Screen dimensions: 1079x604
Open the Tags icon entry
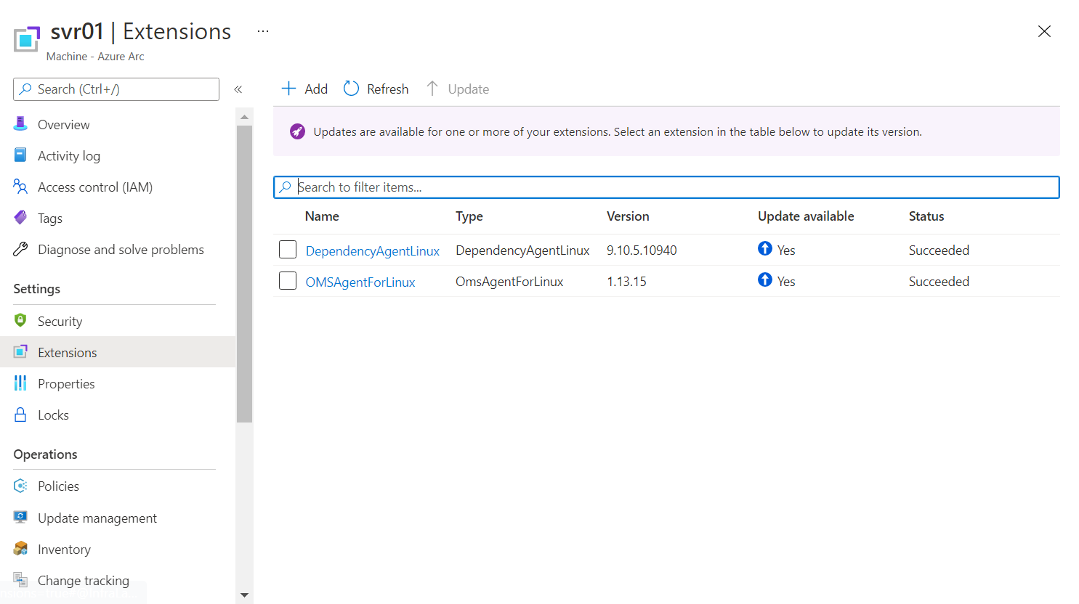(20, 218)
